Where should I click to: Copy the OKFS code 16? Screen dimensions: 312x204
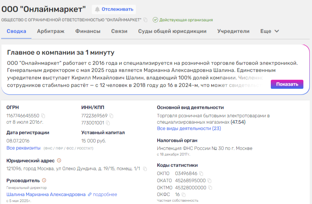click(x=184, y=195)
